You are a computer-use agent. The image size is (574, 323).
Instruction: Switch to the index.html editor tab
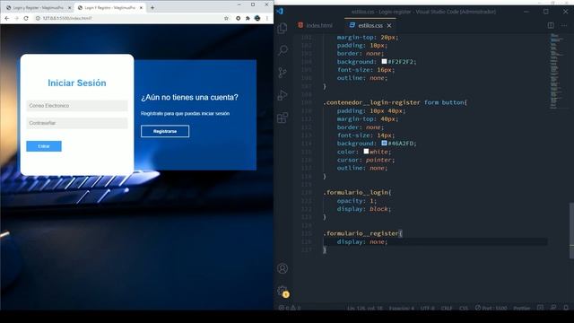click(315, 25)
